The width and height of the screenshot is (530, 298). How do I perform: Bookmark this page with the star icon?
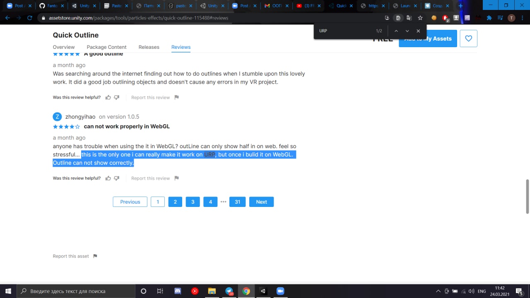point(420,18)
